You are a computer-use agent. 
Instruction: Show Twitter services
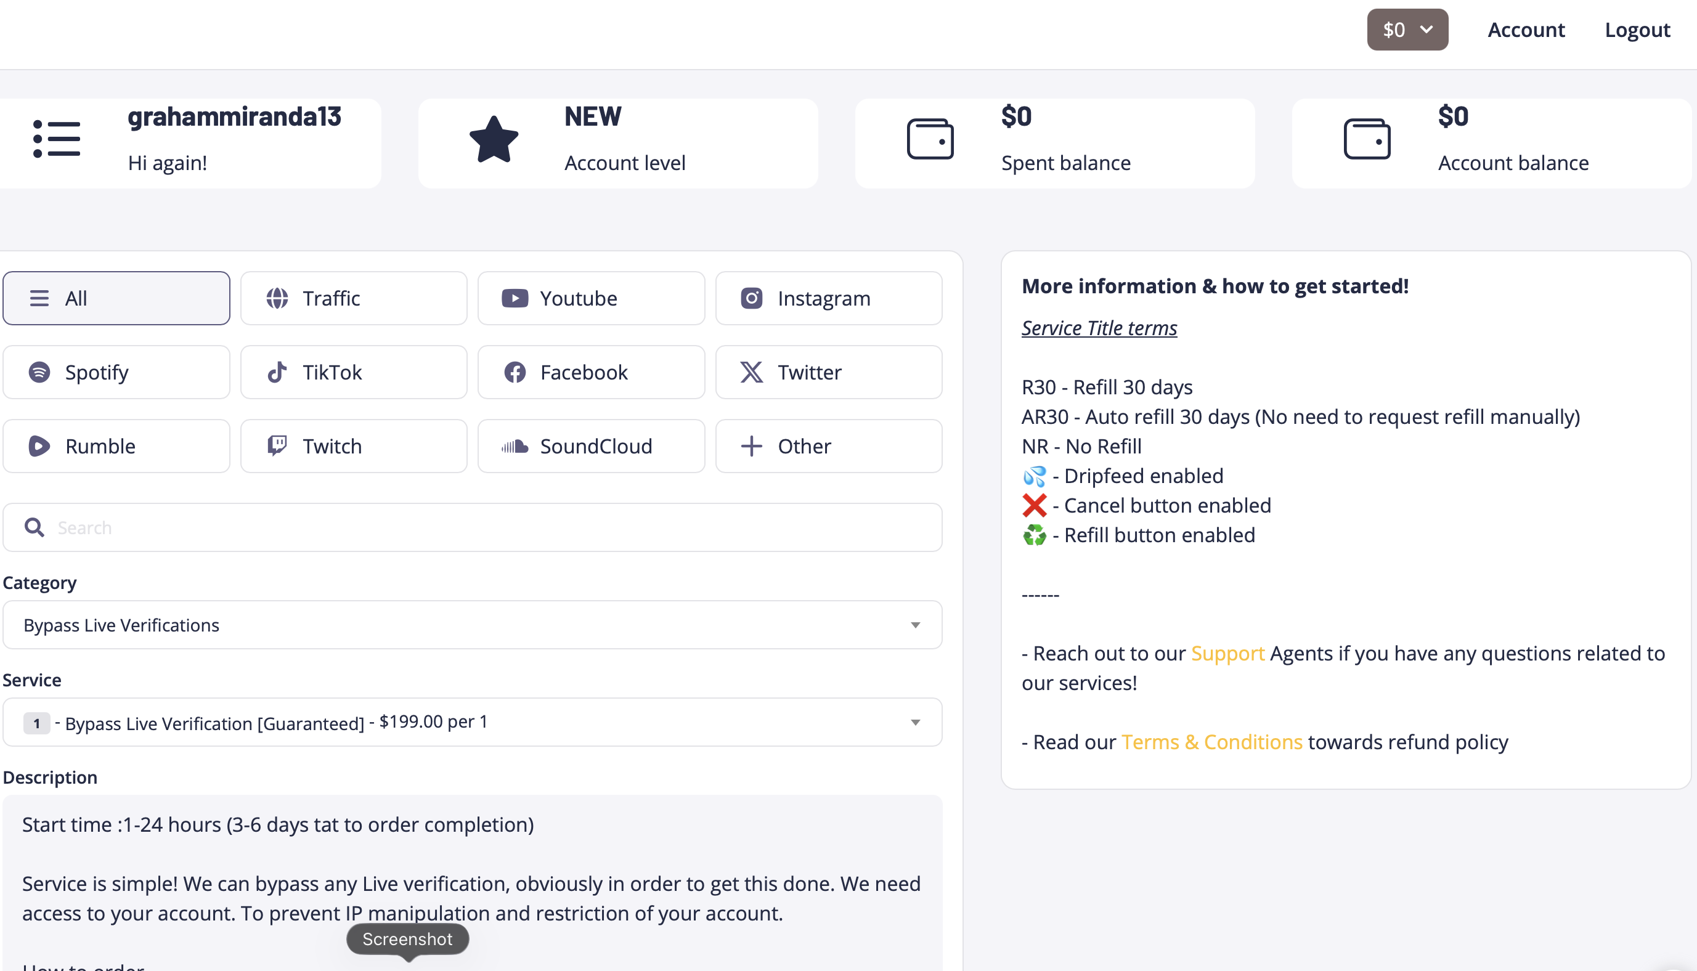(829, 372)
